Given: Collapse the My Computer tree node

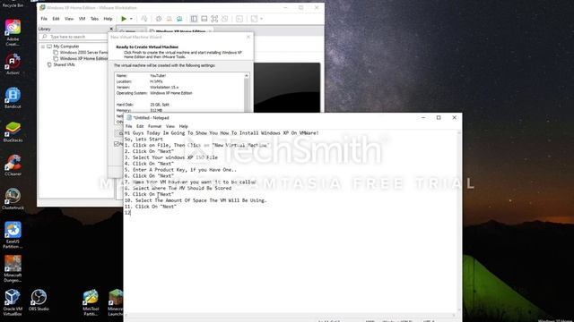Looking at the screenshot, I should click(43, 47).
